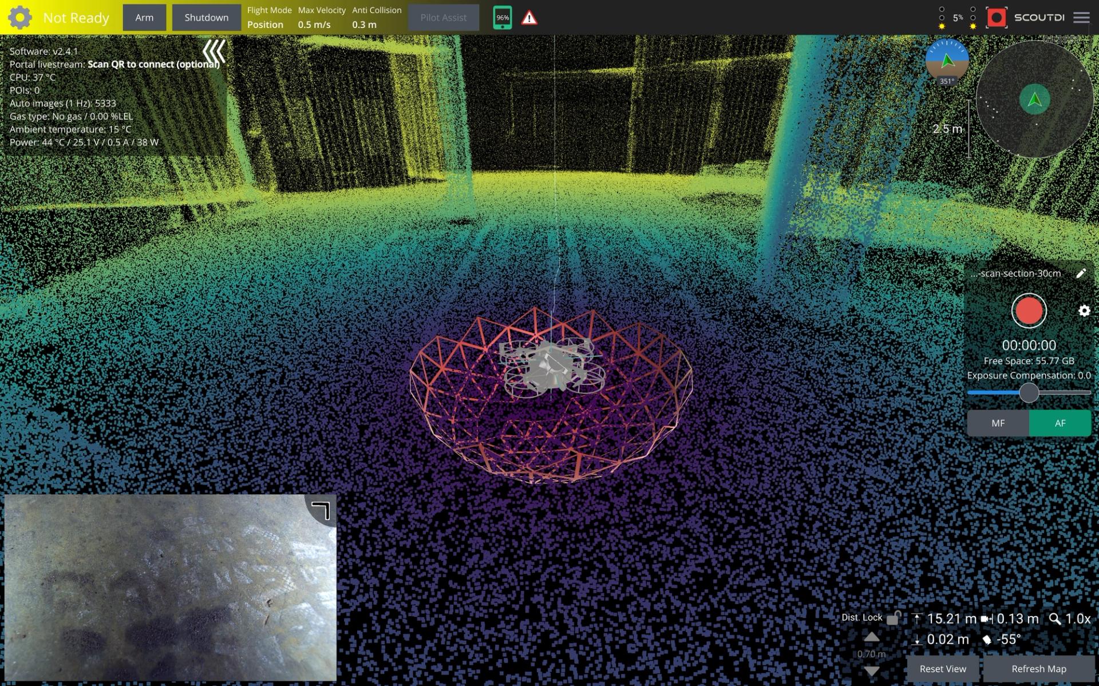Screen dimensions: 1099x686
Task: Click the Reset View button
Action: coord(943,669)
